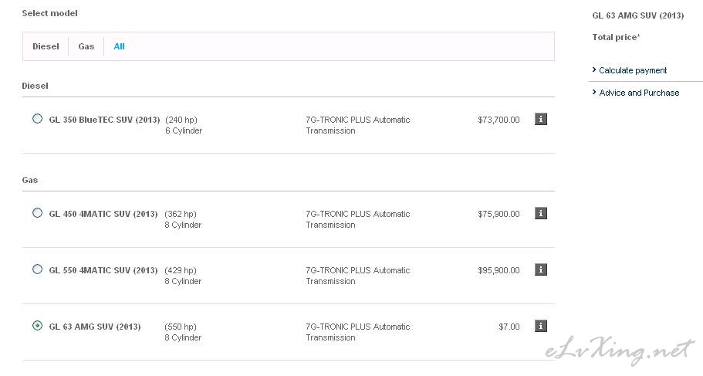703x376 pixels.
Task: Click the GL 450 4MATIC SUV (2013) label
Action: [103, 214]
